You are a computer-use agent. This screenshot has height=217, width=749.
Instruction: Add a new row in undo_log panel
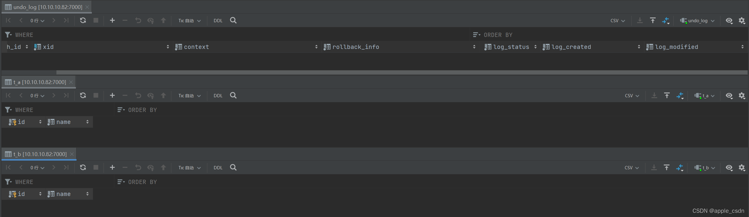112,20
